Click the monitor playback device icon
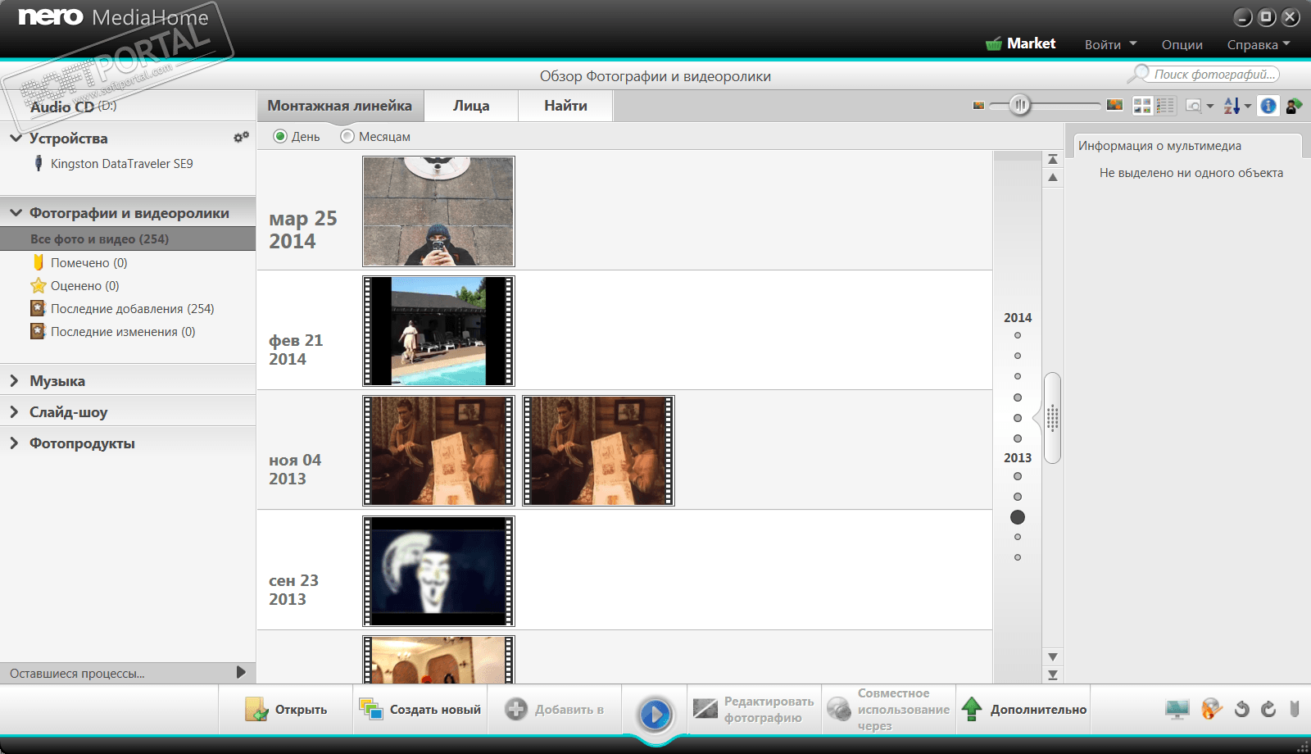The image size is (1311, 754). coord(1177,710)
